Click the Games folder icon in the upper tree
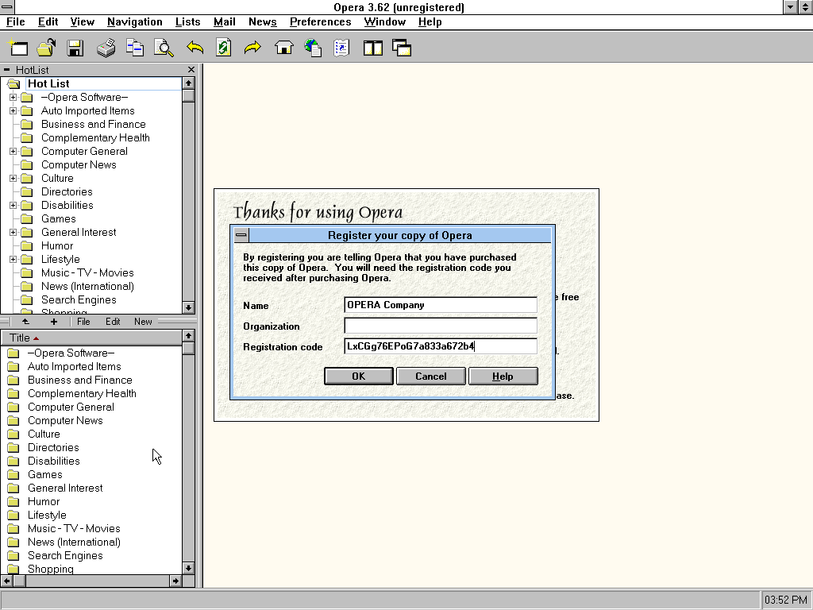The height and width of the screenshot is (610, 813). 26,219
